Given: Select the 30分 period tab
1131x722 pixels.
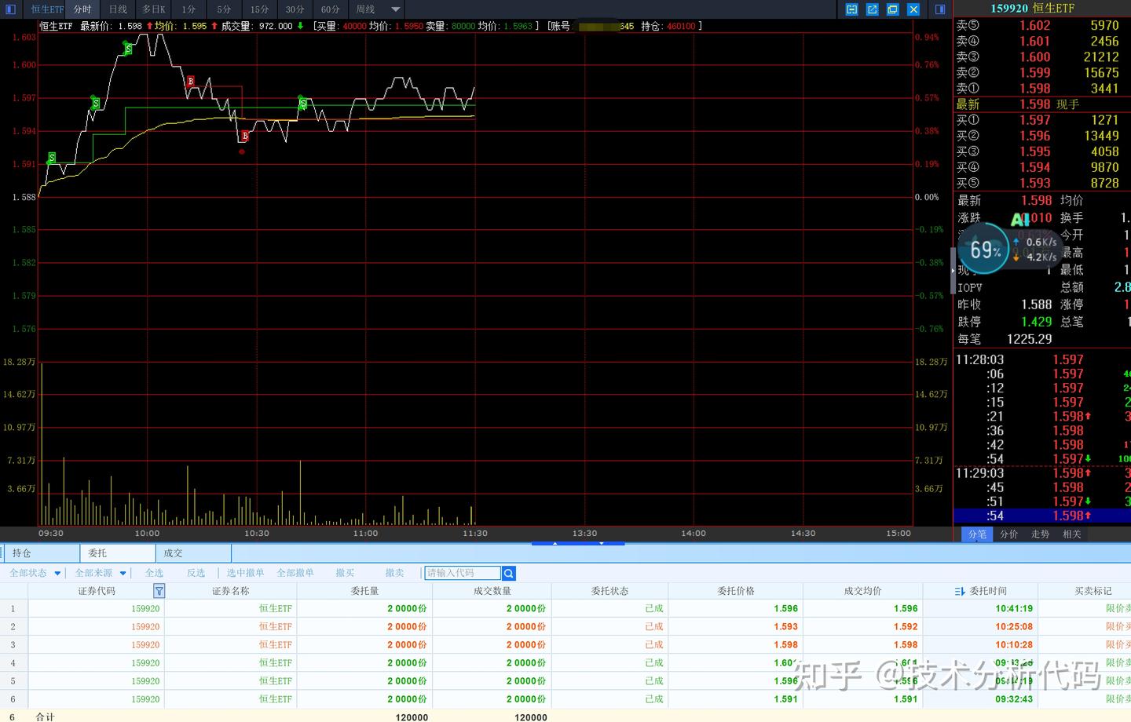Looking at the screenshot, I should pos(295,9).
